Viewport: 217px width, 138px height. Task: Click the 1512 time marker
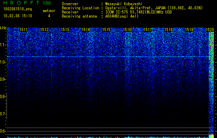[44, 30]
